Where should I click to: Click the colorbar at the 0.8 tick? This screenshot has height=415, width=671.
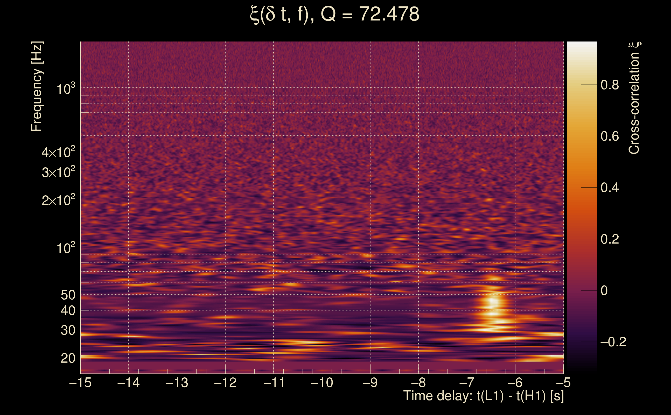pos(582,85)
